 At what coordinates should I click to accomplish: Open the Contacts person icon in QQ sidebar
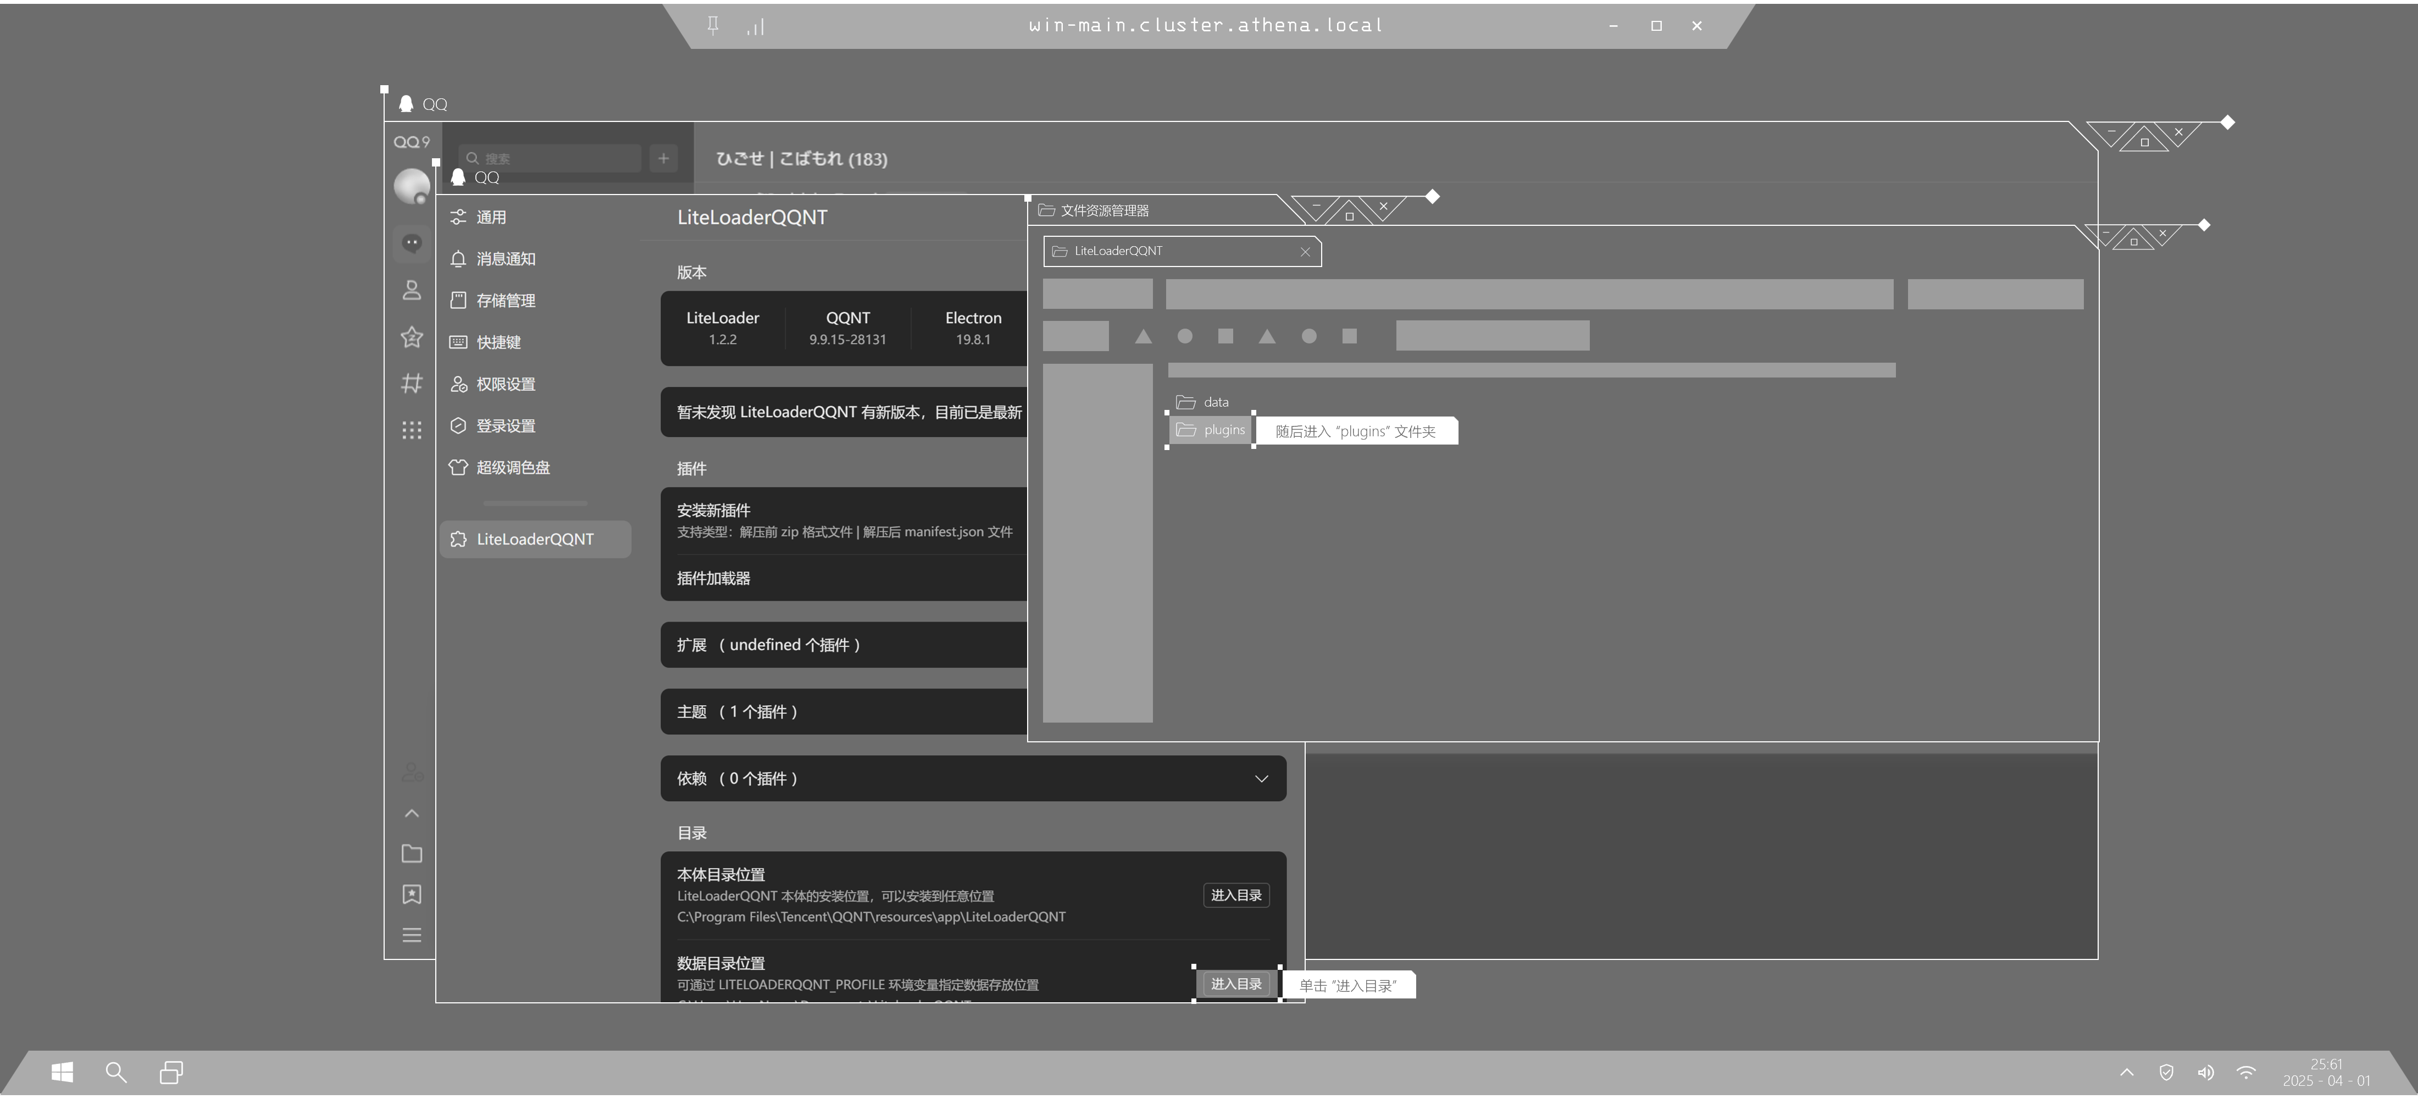(411, 290)
